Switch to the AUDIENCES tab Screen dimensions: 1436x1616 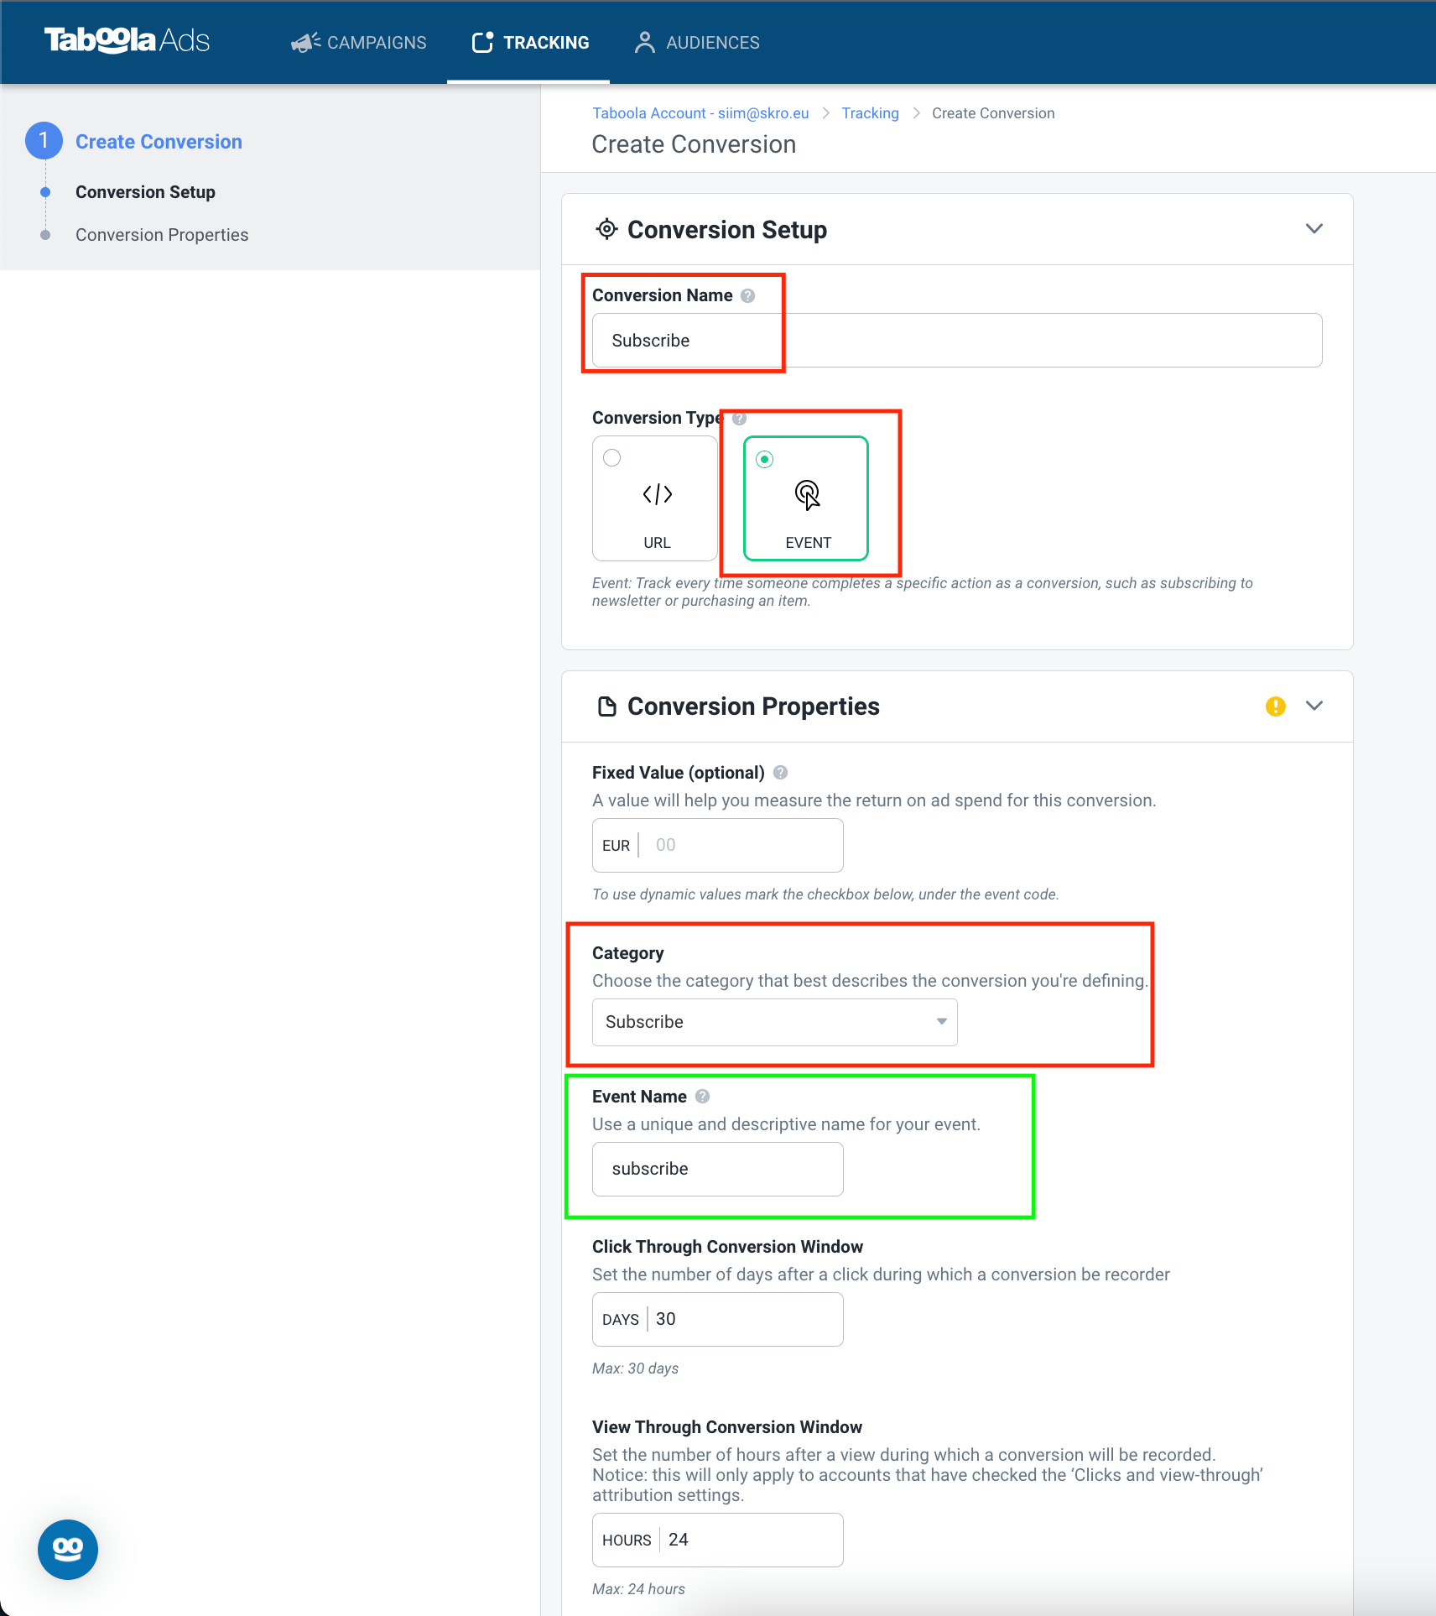click(697, 42)
